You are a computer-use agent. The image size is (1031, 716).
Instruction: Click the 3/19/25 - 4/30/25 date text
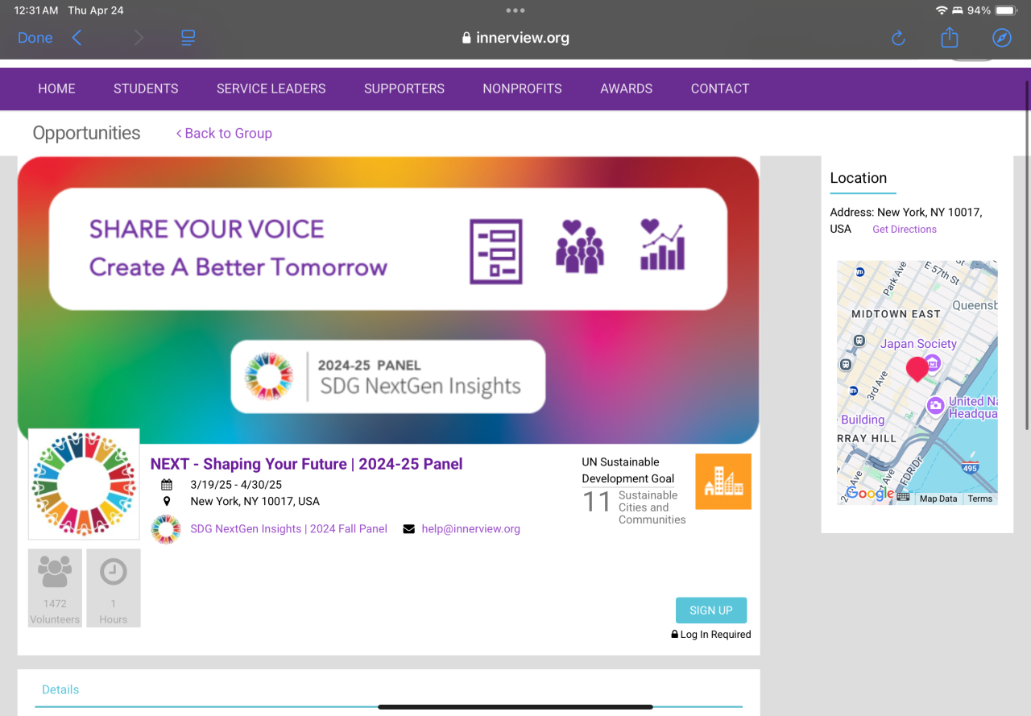237,485
